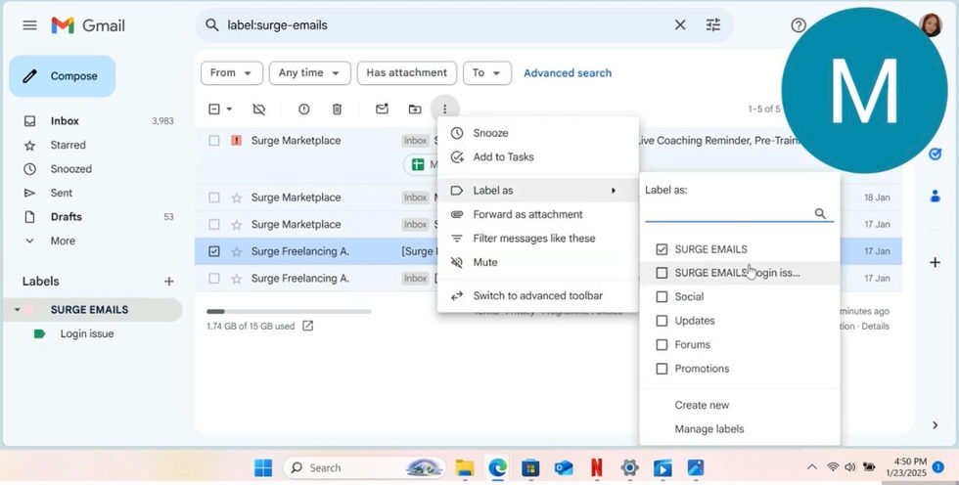Open the select-all dropdown arrow
This screenshot has width=959, height=485.
click(x=229, y=110)
